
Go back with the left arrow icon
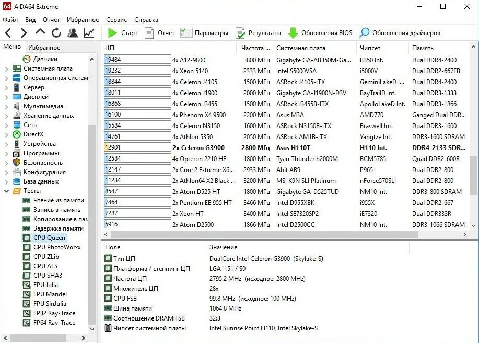point(8,33)
